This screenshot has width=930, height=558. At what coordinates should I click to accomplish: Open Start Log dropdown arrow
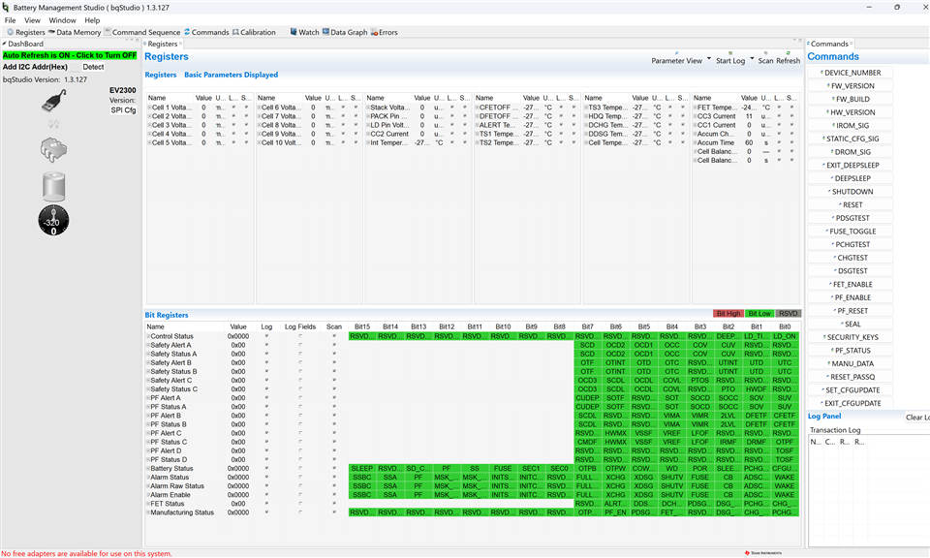pyautogui.click(x=752, y=58)
